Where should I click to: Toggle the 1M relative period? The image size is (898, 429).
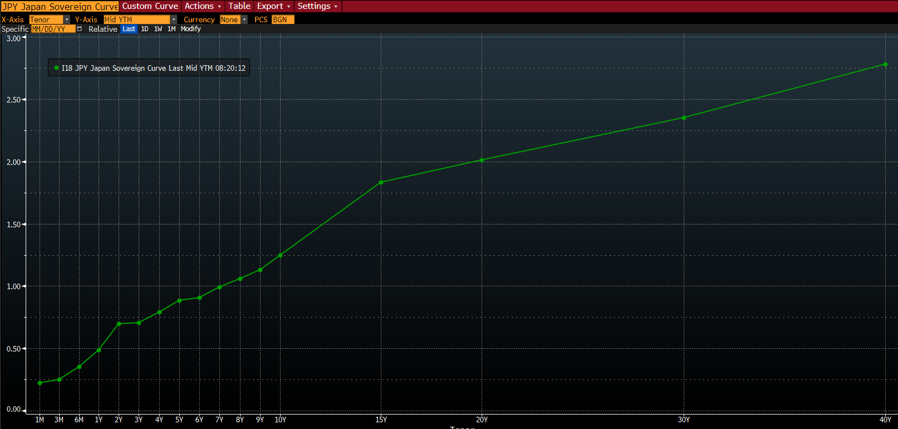171,29
